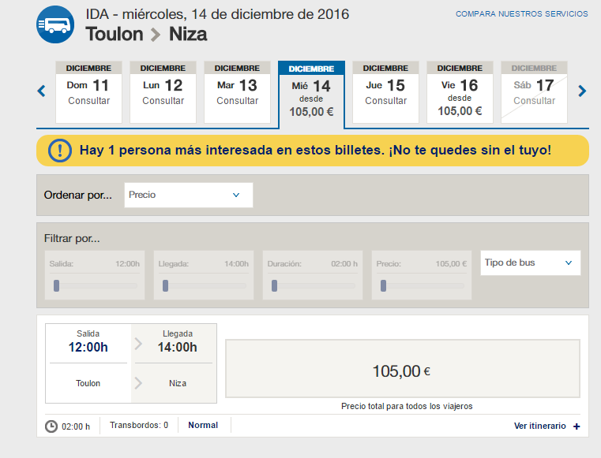Viewport: 601px width, 458px height.
Task: Select the Dom 11 date tab
Action: click(89, 92)
